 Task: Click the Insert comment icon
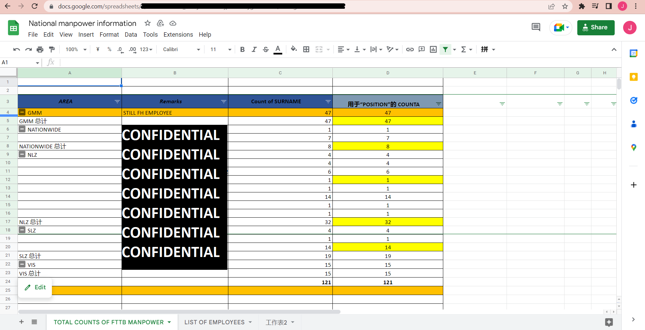(421, 49)
